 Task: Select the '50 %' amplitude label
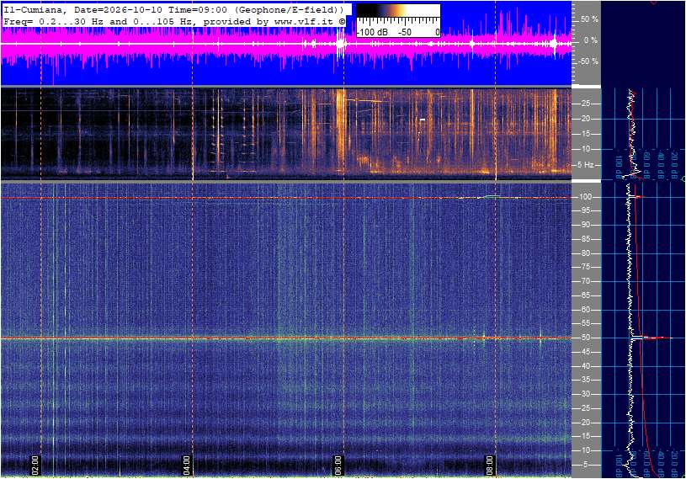tap(589, 19)
